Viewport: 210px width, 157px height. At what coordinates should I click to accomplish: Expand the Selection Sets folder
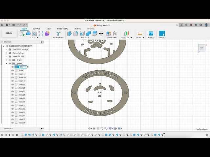pos(6,57)
